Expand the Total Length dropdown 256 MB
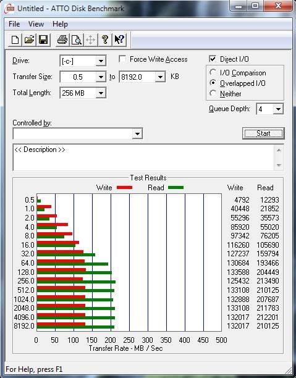Screen dimensions: 296x378 [x=101, y=93]
